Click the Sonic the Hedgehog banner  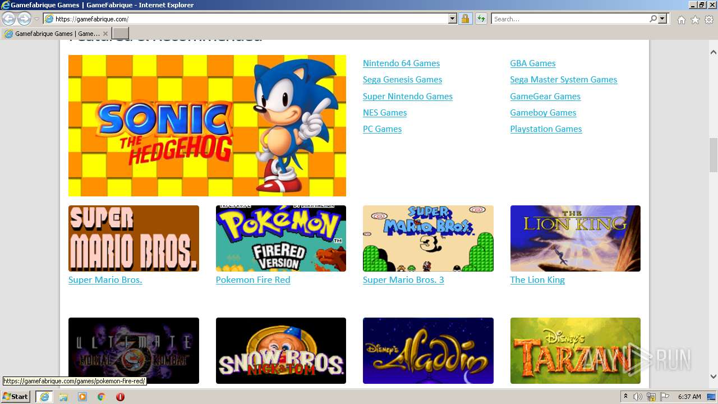[x=207, y=126]
